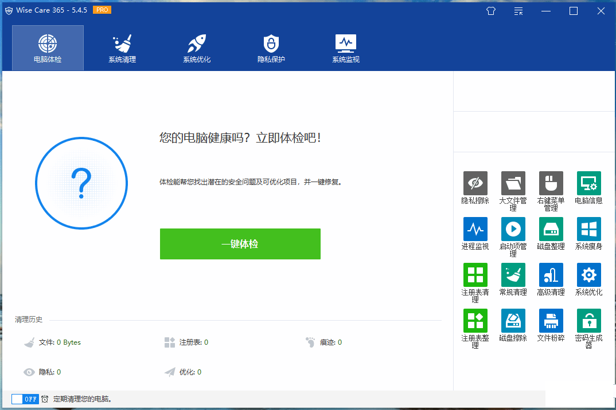Open the main menu icon in the title bar

click(518, 11)
